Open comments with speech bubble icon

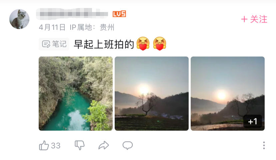pyautogui.click(x=128, y=146)
